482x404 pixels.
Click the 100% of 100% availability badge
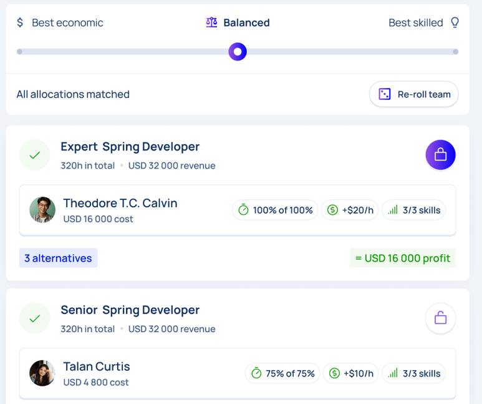tap(275, 210)
